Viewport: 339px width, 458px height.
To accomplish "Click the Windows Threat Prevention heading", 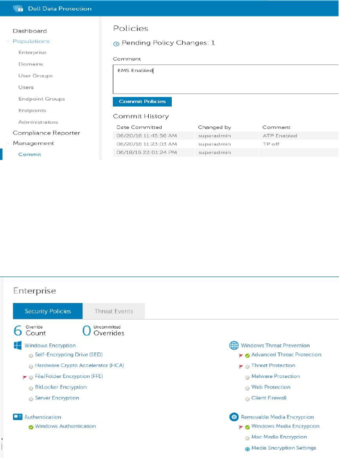I will (x=275, y=345).
